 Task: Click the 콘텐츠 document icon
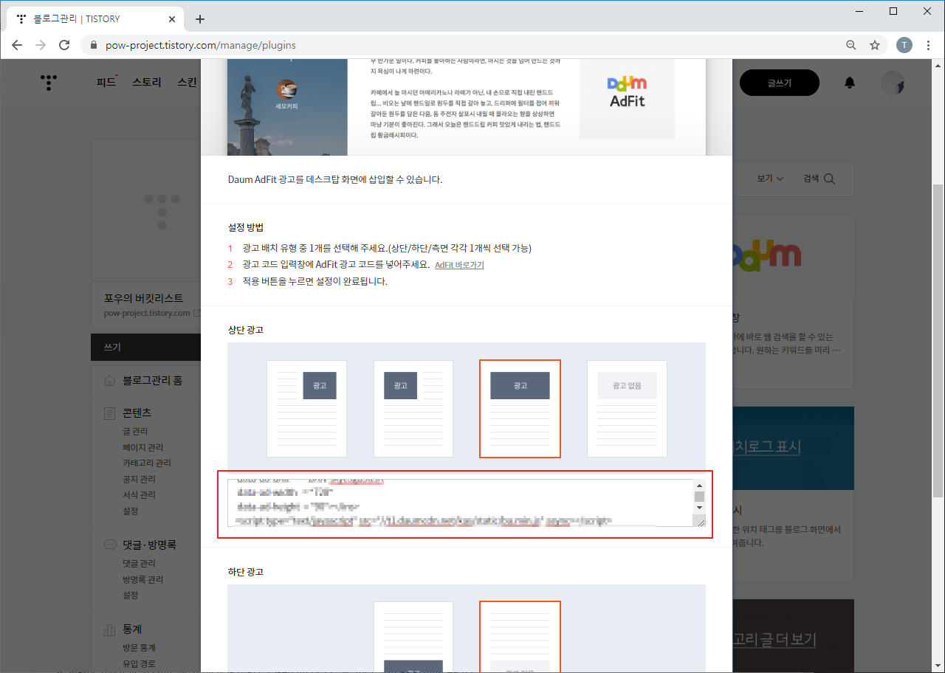(109, 413)
